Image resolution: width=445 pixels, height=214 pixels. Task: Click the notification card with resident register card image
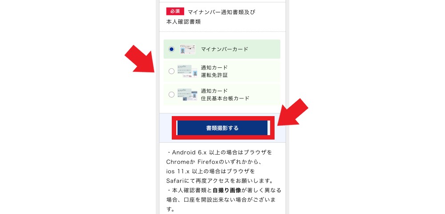[x=187, y=94]
